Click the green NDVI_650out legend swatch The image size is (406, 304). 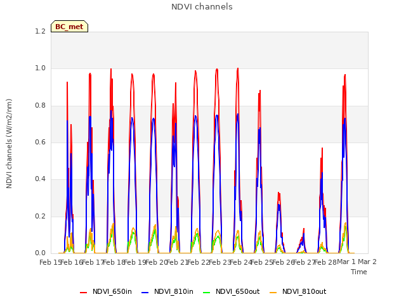(207, 293)
